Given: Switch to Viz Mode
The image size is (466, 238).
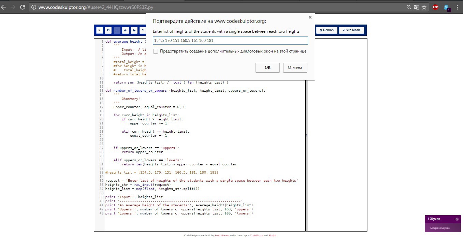Looking at the screenshot, I should coord(351,30).
